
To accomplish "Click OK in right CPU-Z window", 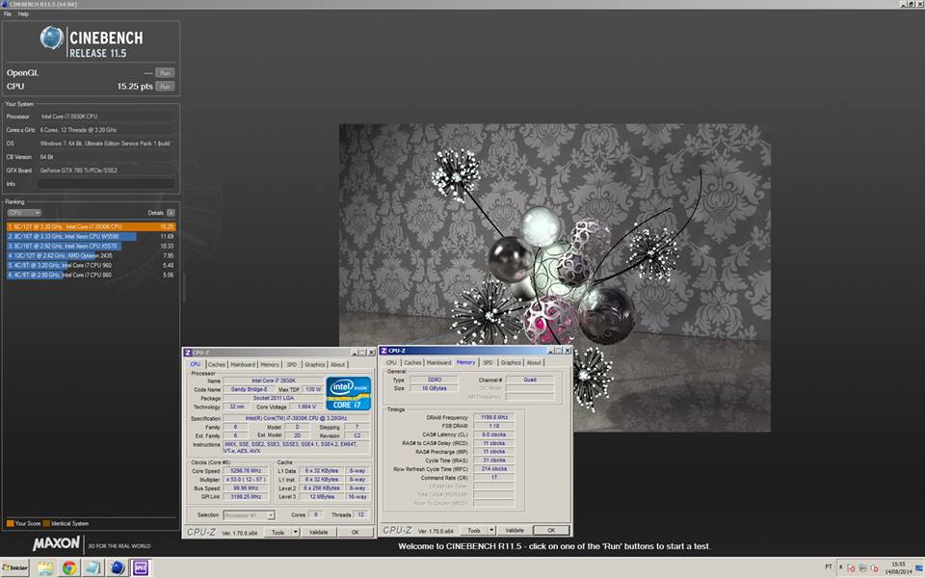I will coord(551,530).
